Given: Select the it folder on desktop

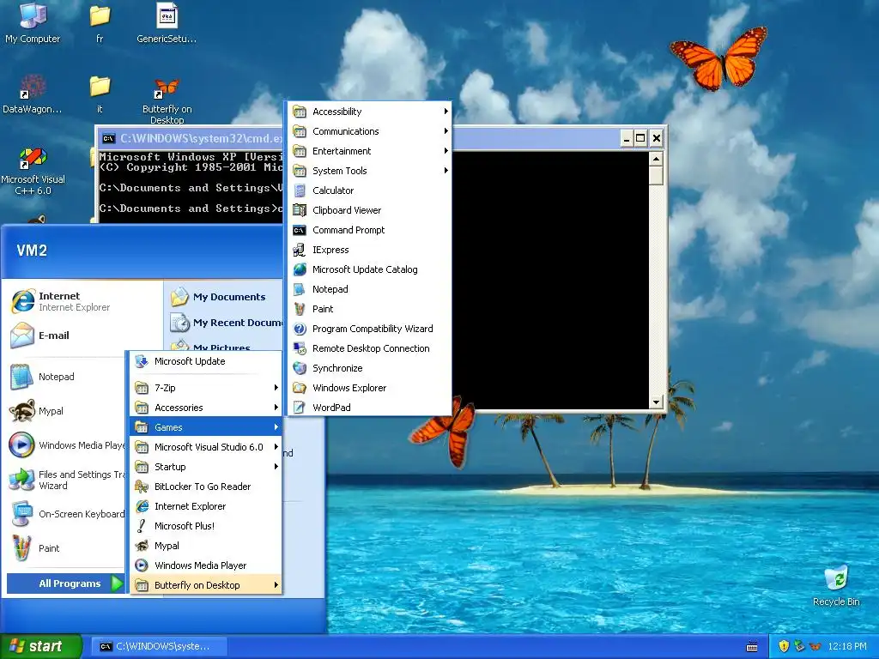Looking at the screenshot, I should click(100, 93).
